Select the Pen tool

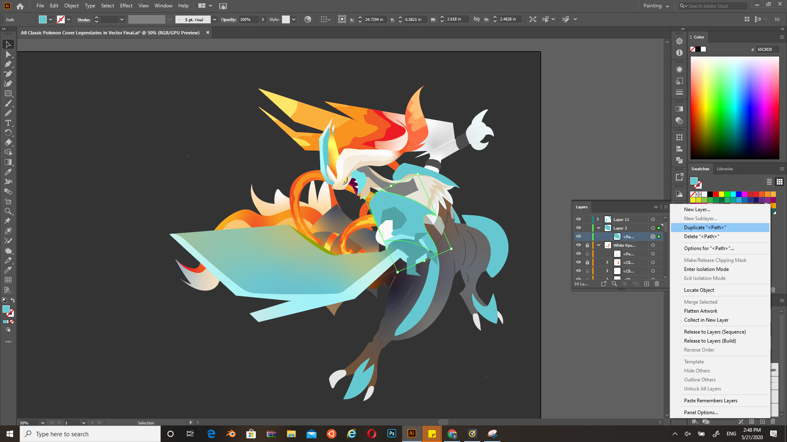coord(8,64)
